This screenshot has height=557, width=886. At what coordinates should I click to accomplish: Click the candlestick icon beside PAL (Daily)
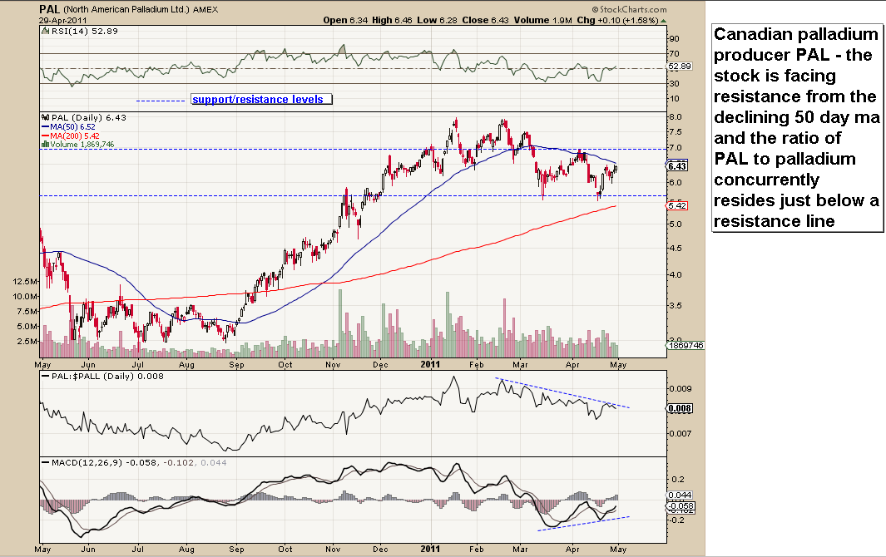(x=45, y=117)
